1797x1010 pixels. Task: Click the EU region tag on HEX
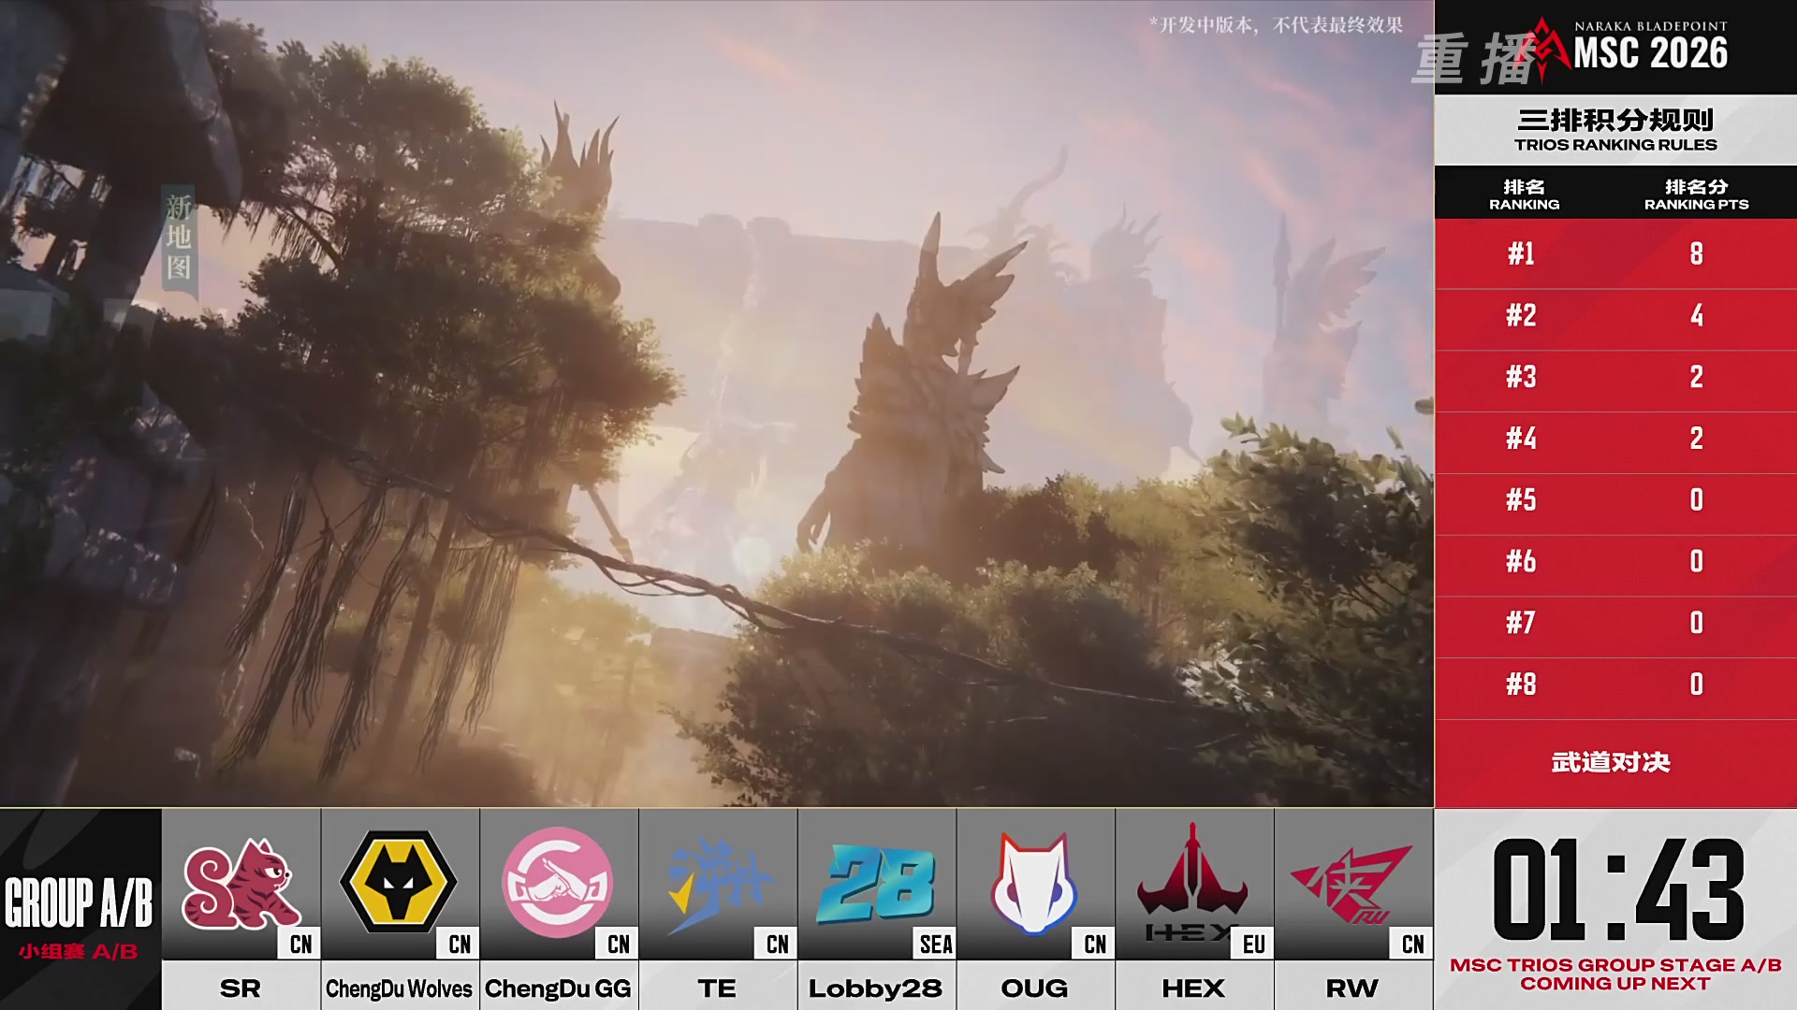[x=1253, y=944]
